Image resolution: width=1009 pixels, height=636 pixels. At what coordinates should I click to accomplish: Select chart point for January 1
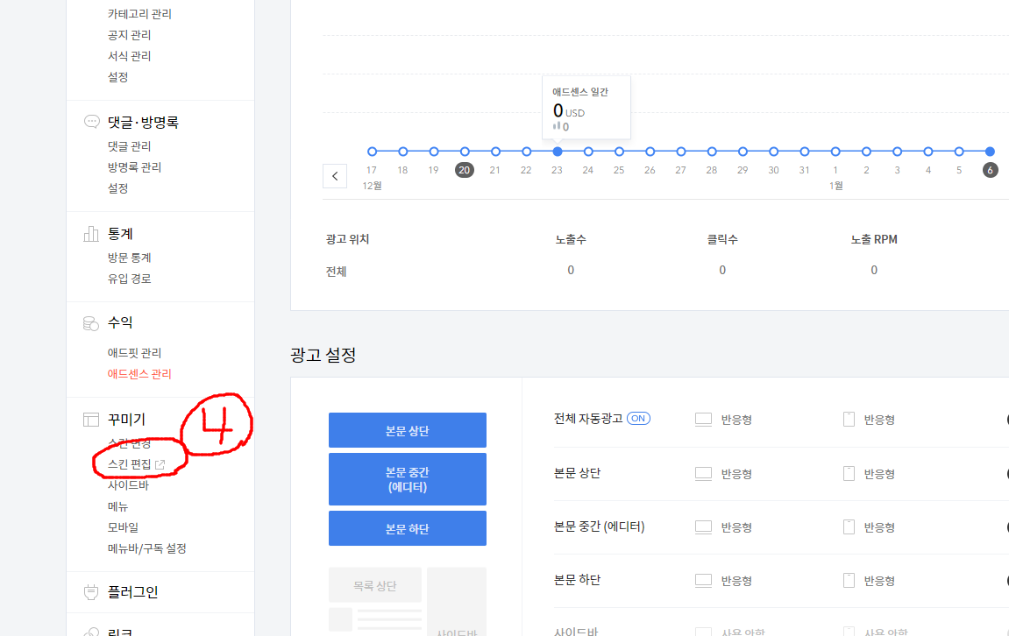pos(835,152)
